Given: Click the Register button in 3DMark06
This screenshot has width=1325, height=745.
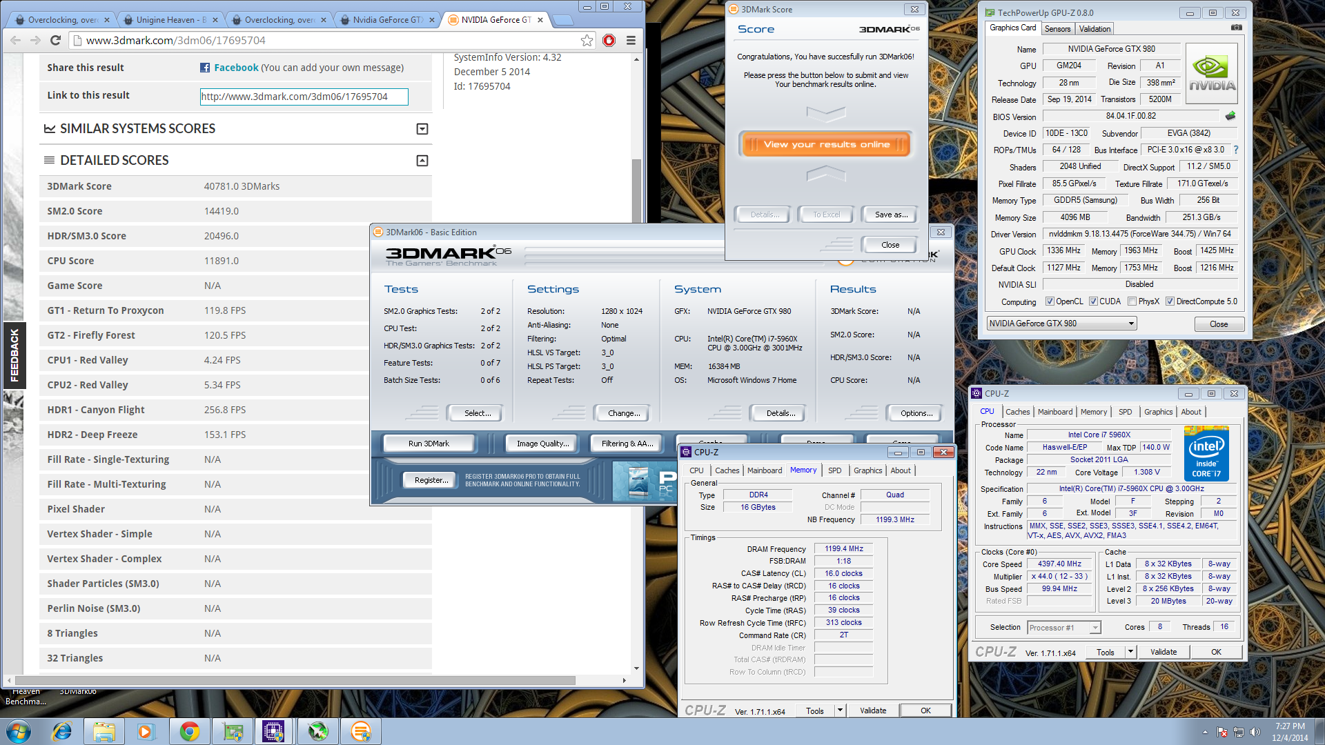Looking at the screenshot, I should pyautogui.click(x=431, y=480).
